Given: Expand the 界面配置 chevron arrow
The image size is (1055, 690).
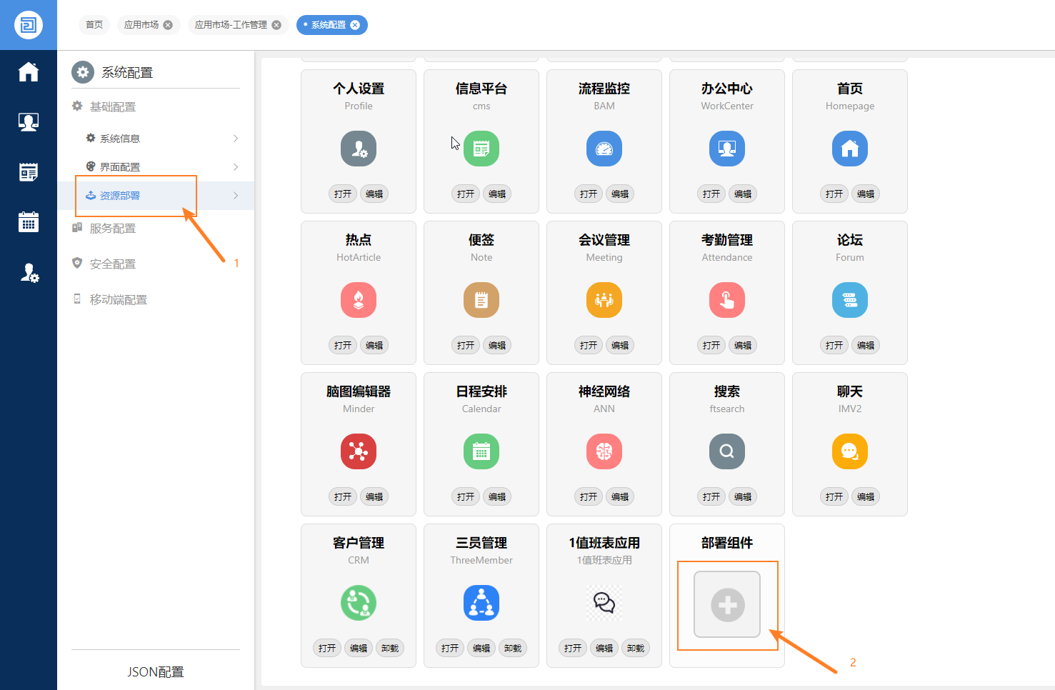Looking at the screenshot, I should click(236, 167).
